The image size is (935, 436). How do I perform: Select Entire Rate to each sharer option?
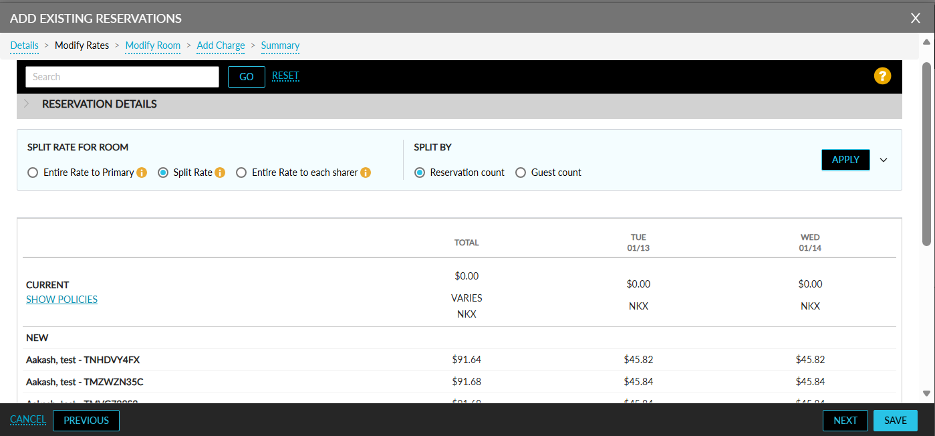(x=241, y=173)
